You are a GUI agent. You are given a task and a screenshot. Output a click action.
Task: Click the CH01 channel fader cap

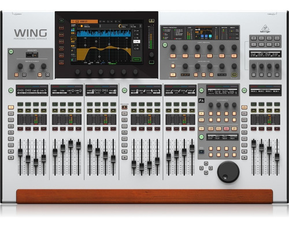(20, 152)
